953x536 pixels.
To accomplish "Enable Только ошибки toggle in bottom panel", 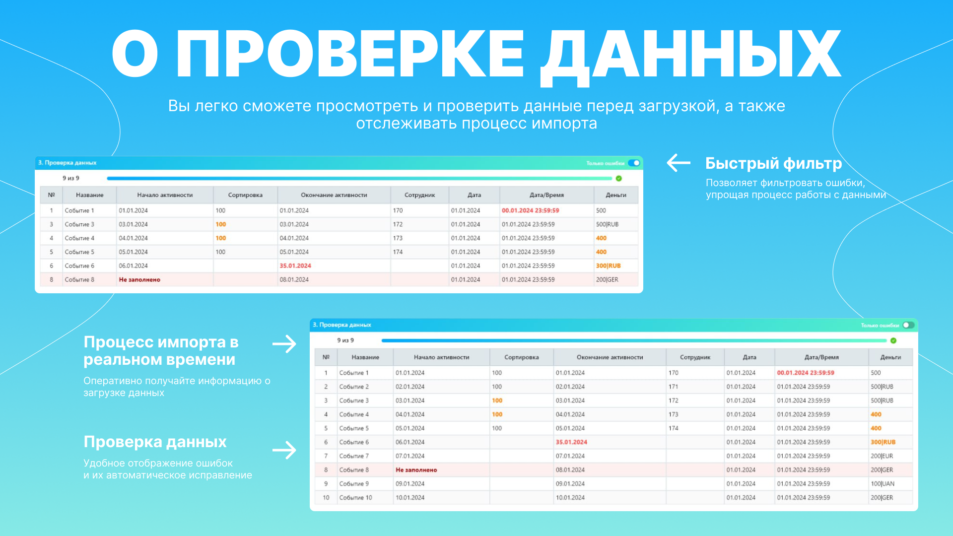I will point(908,325).
